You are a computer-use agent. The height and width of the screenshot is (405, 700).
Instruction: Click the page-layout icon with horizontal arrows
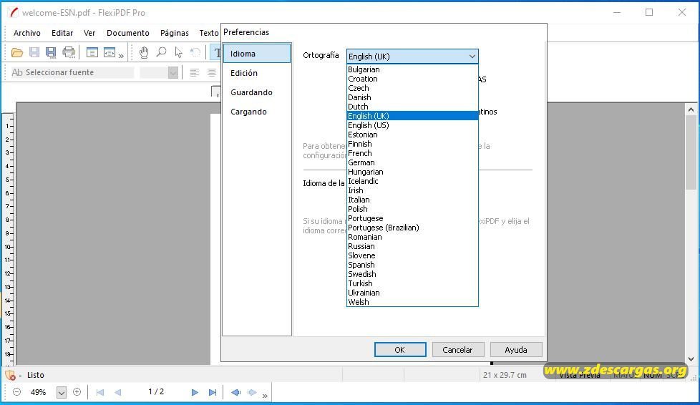click(110, 52)
